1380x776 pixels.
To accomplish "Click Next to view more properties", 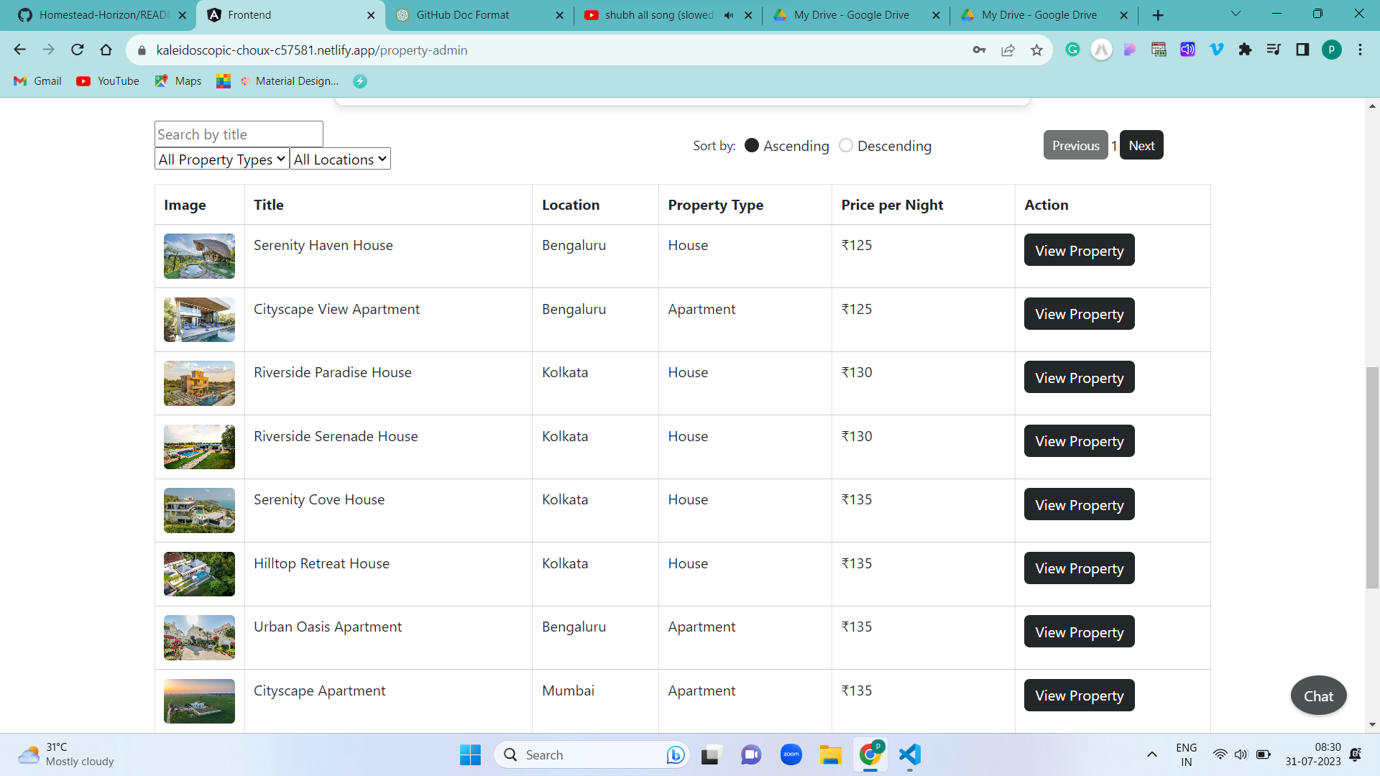I will tap(1141, 144).
